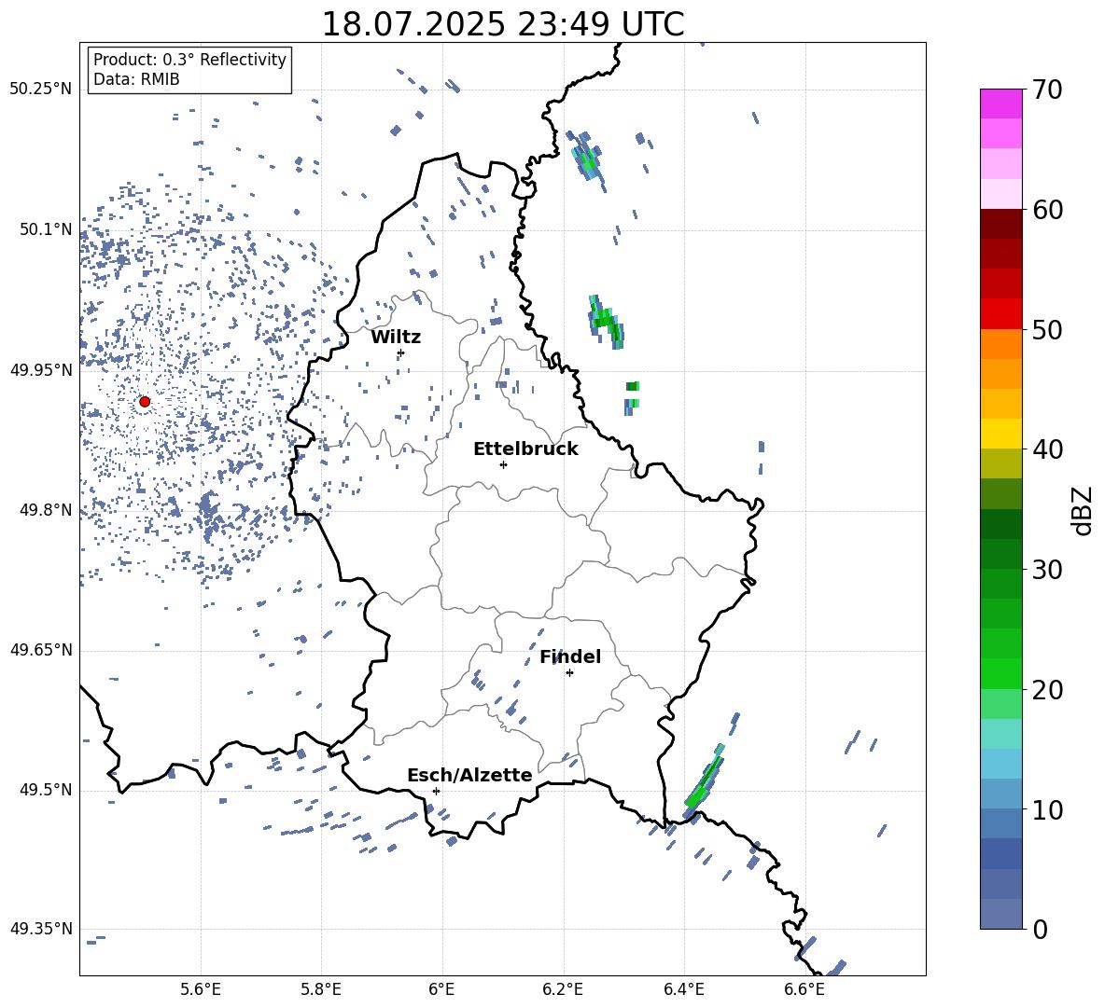Screen dimensions: 1105x1008
Task: Click the title 18.07.2025 23:49 UTC
Action: coord(503,24)
